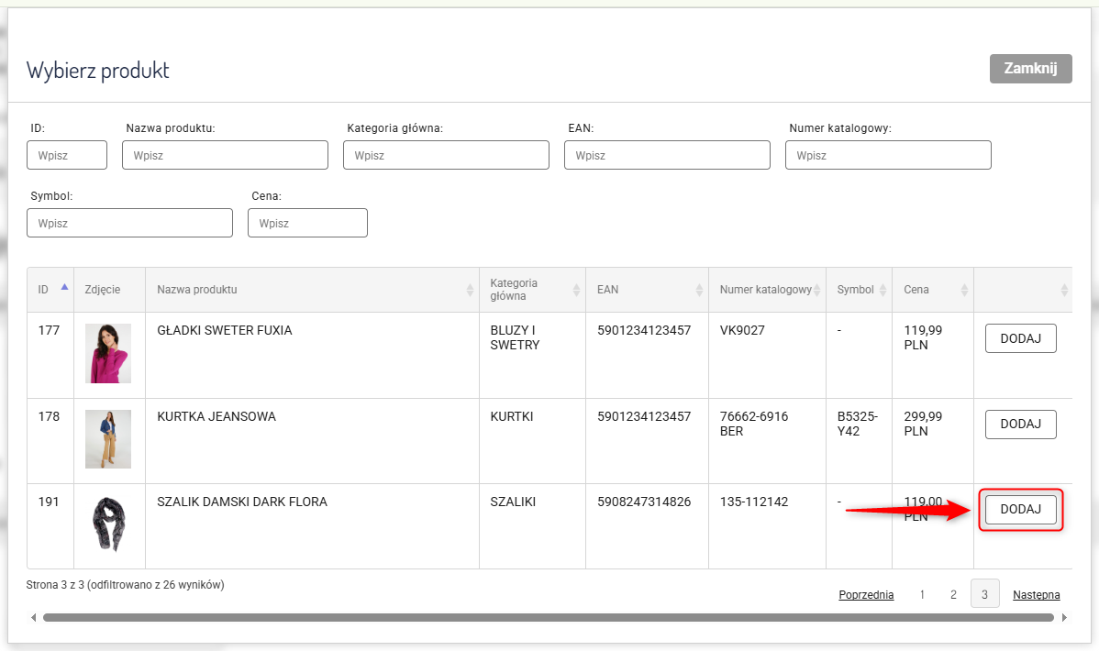This screenshot has height=651, width=1099.
Task: Open the pink sweater product thumbnail
Action: (x=108, y=353)
